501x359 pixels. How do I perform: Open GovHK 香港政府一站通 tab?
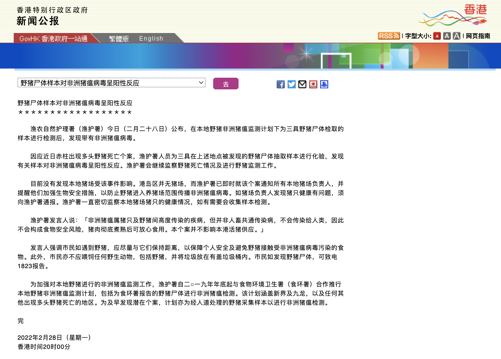(x=53, y=39)
